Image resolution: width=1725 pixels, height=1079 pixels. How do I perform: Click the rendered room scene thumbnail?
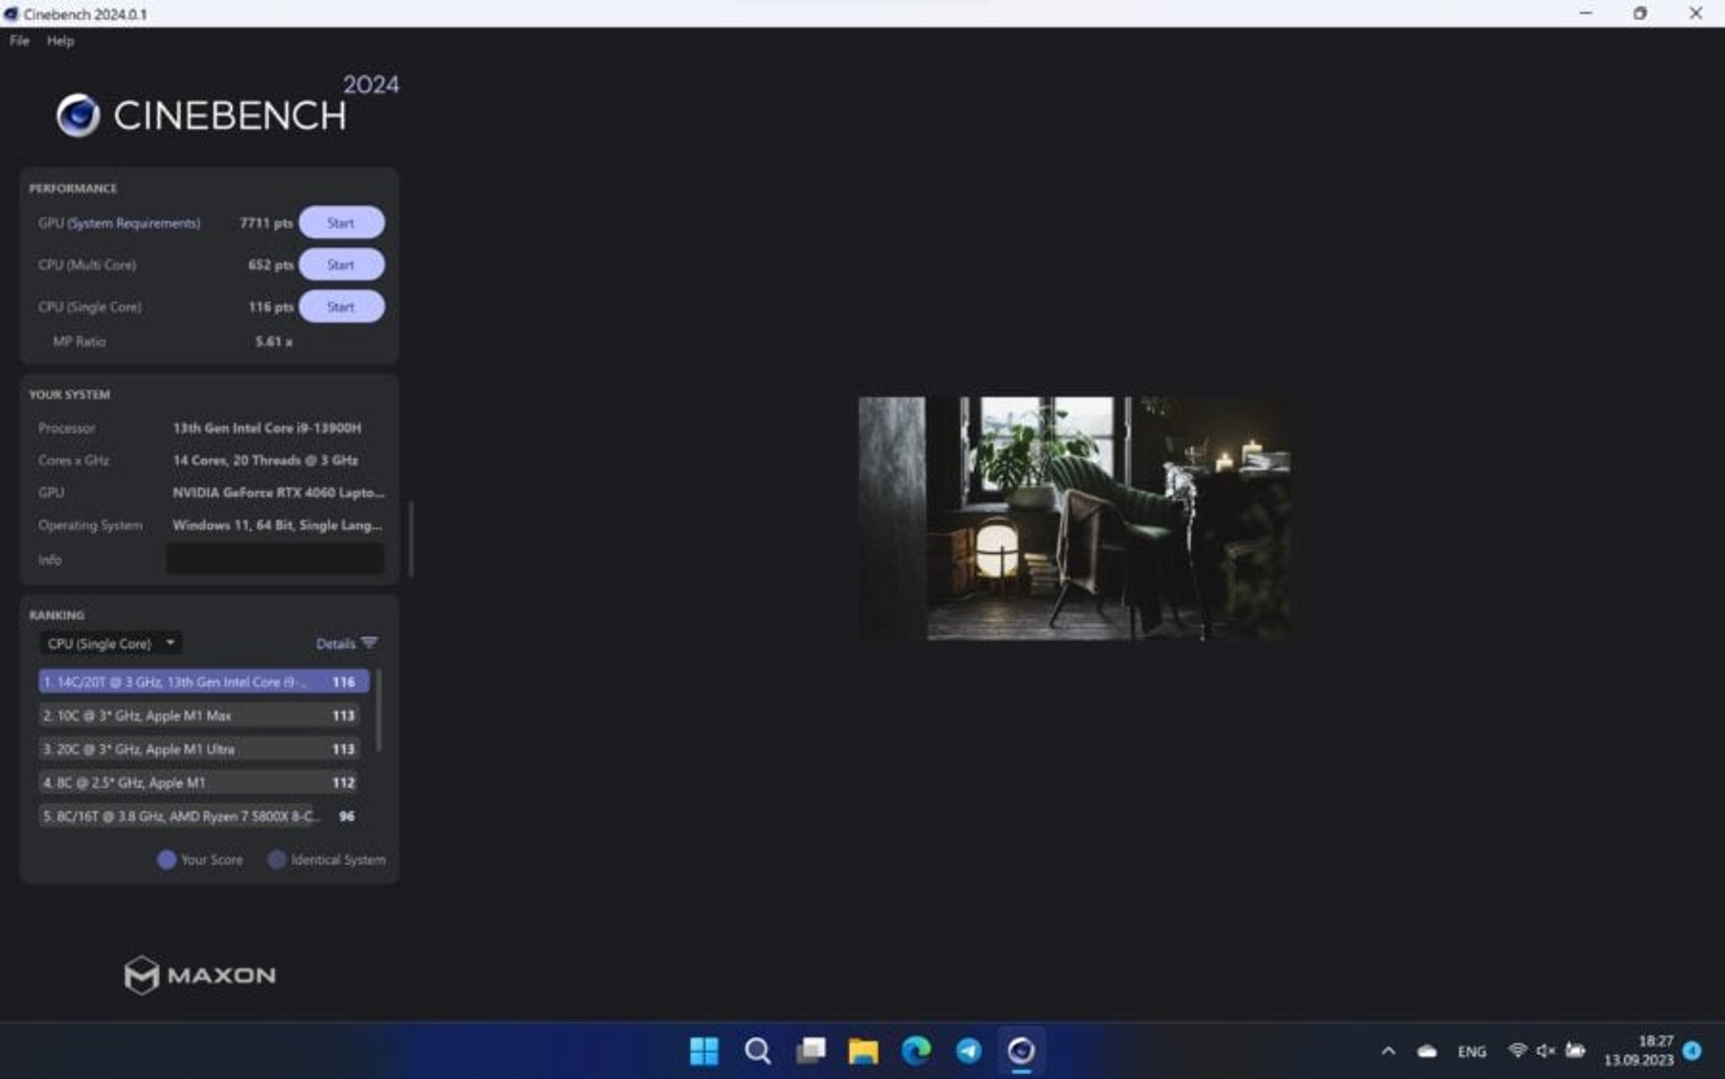pyautogui.click(x=1075, y=518)
